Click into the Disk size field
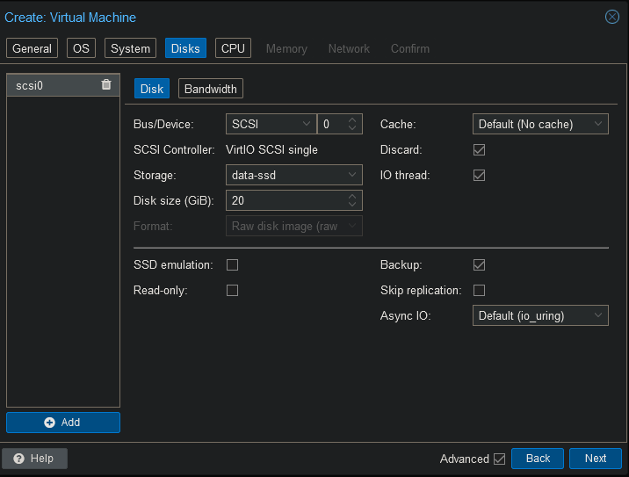This screenshot has width=629, height=477. pos(286,201)
